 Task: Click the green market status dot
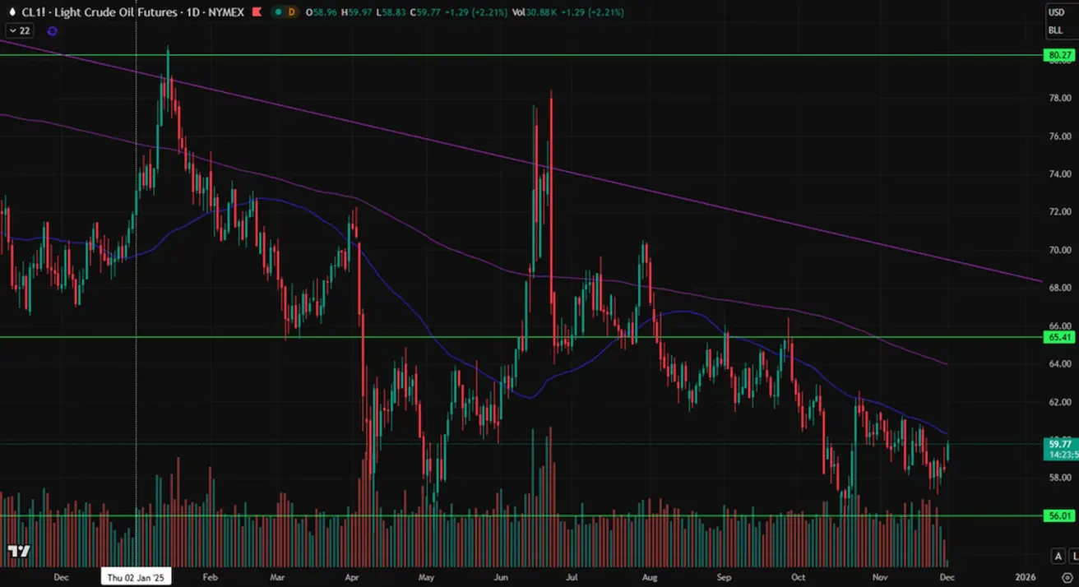[279, 12]
